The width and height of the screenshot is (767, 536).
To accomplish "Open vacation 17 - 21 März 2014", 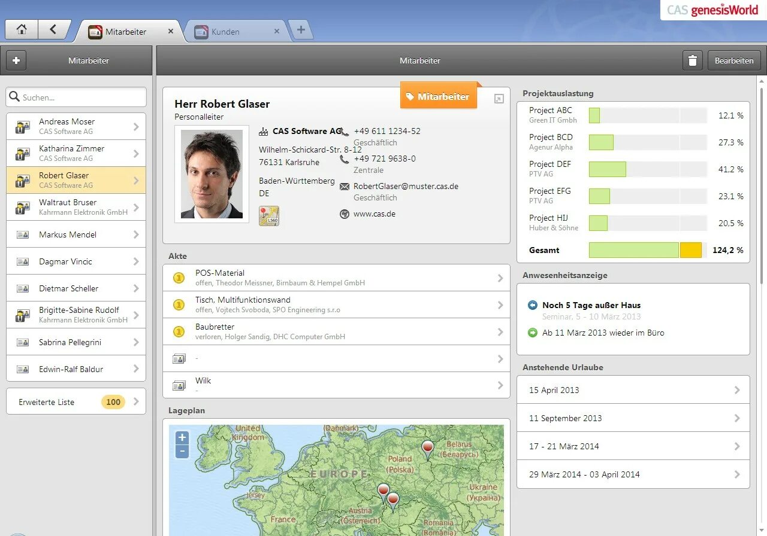I will 633,446.
